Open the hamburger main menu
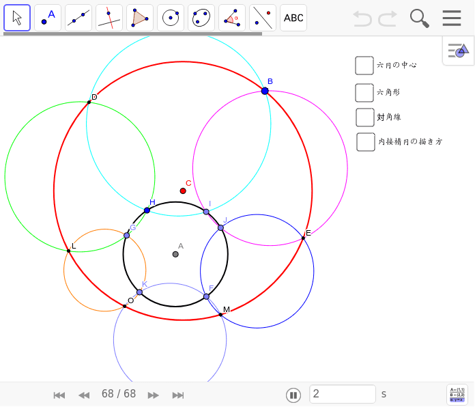Screen dimensions: 475x407 coord(452,18)
